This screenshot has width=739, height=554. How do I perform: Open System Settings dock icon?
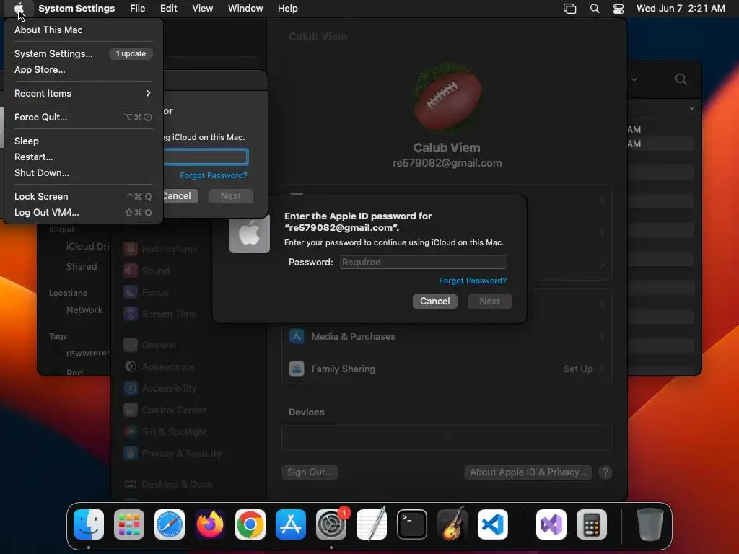click(331, 524)
